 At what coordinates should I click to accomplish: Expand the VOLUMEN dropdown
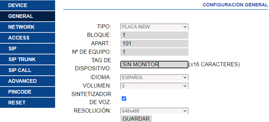(x=154, y=86)
